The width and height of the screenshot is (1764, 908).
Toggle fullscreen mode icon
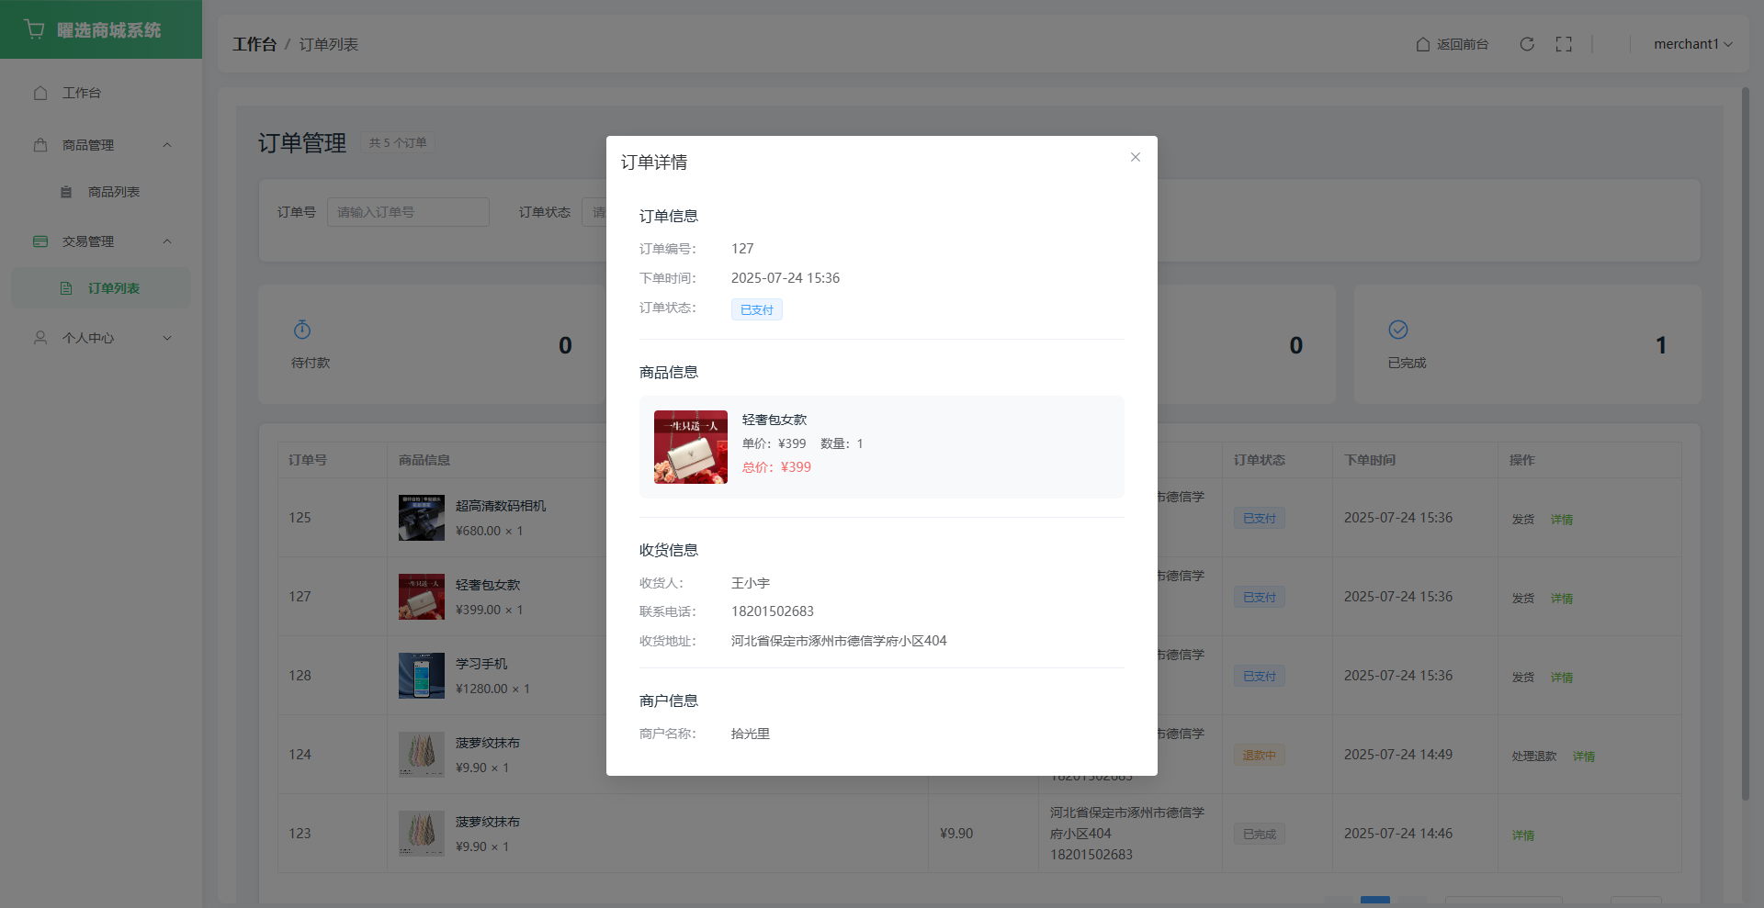click(1564, 44)
